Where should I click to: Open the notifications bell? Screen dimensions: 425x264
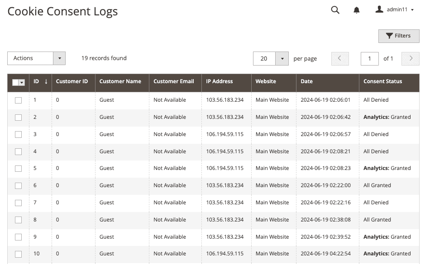(x=356, y=10)
